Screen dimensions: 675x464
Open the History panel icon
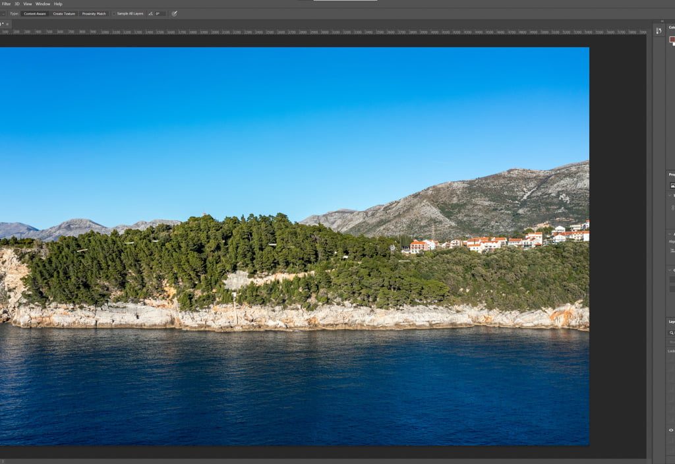click(x=659, y=31)
